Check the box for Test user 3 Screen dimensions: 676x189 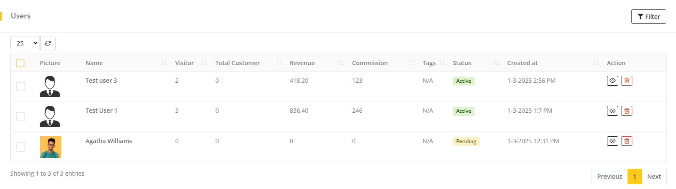pyautogui.click(x=21, y=87)
